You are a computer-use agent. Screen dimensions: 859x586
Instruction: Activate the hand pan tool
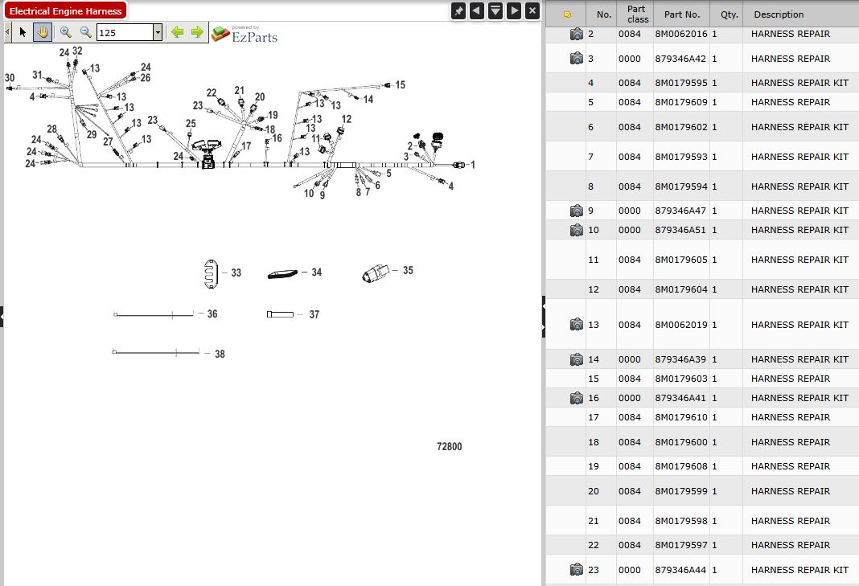(x=43, y=32)
